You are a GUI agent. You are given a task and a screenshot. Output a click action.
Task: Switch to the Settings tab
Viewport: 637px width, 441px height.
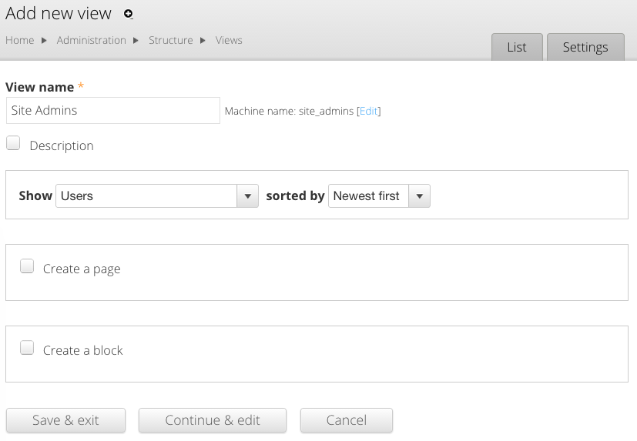pyautogui.click(x=585, y=47)
